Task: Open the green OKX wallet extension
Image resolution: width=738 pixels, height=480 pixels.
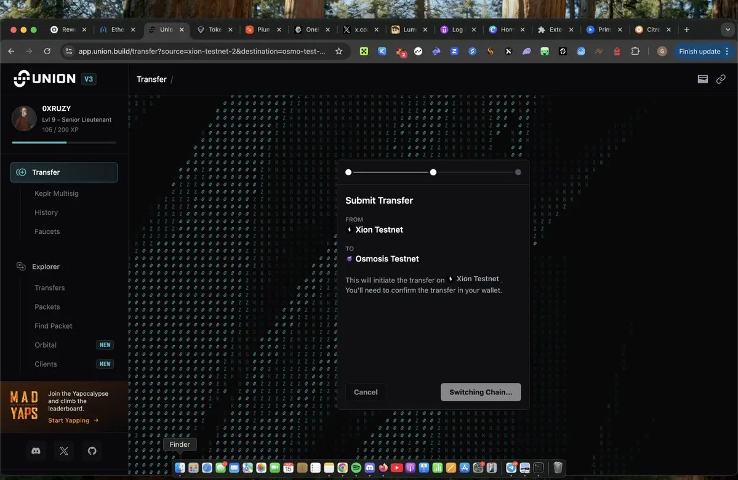Action: tap(364, 51)
